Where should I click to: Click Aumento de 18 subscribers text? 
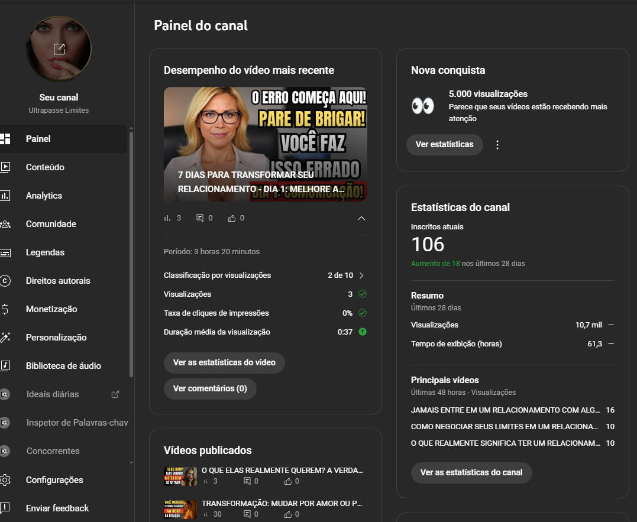435,264
